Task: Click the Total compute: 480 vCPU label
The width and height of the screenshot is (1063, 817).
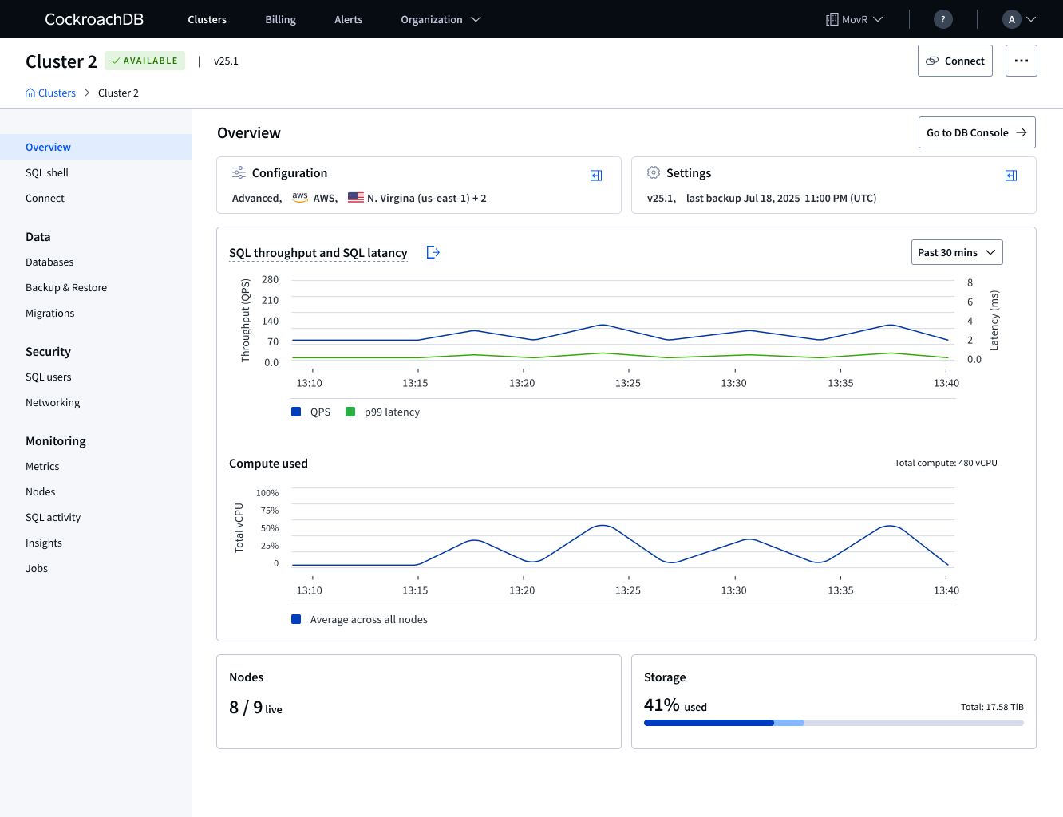Action: coord(946,463)
